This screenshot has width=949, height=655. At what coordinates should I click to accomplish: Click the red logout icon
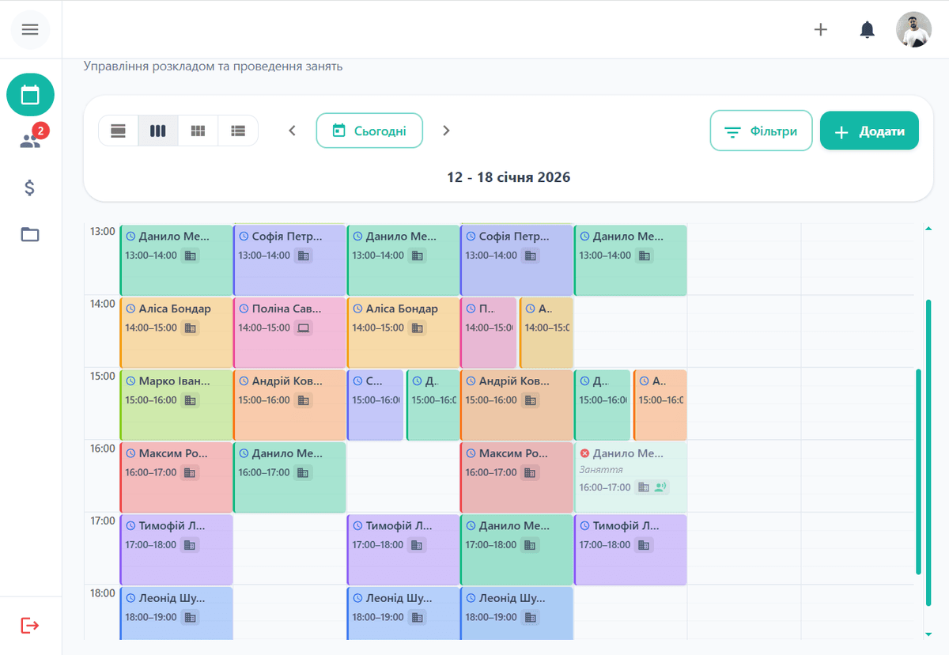(x=30, y=626)
